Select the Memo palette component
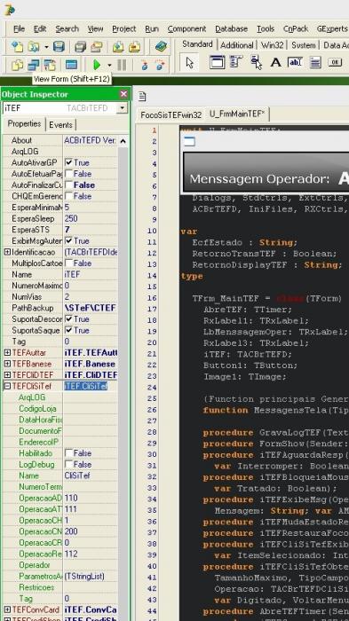349x621 pixels. click(315, 62)
